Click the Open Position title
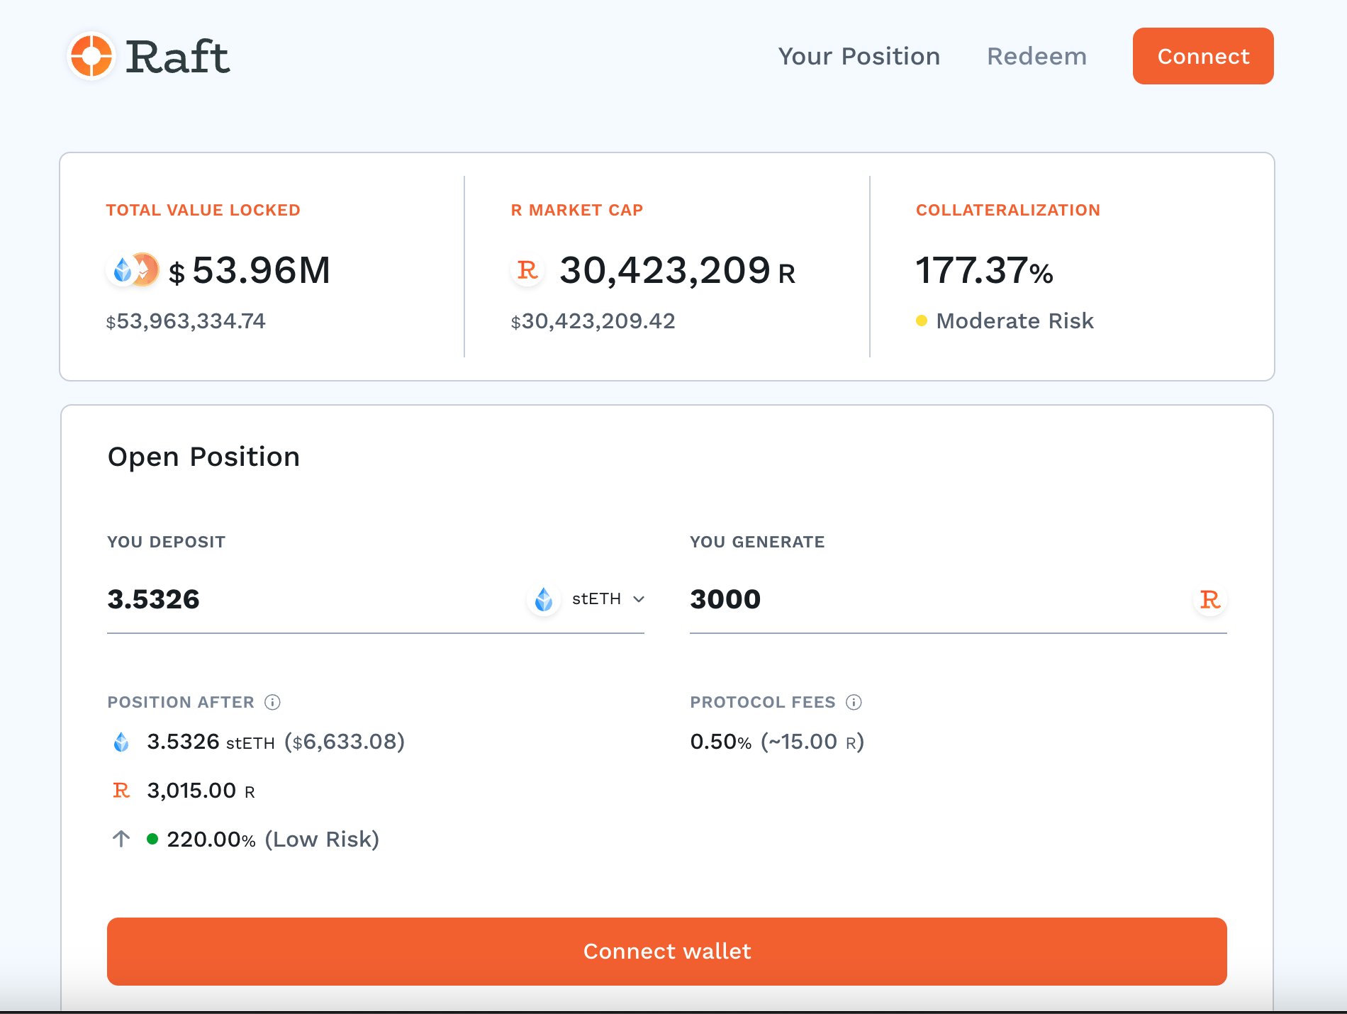This screenshot has width=1347, height=1014. (x=204, y=457)
